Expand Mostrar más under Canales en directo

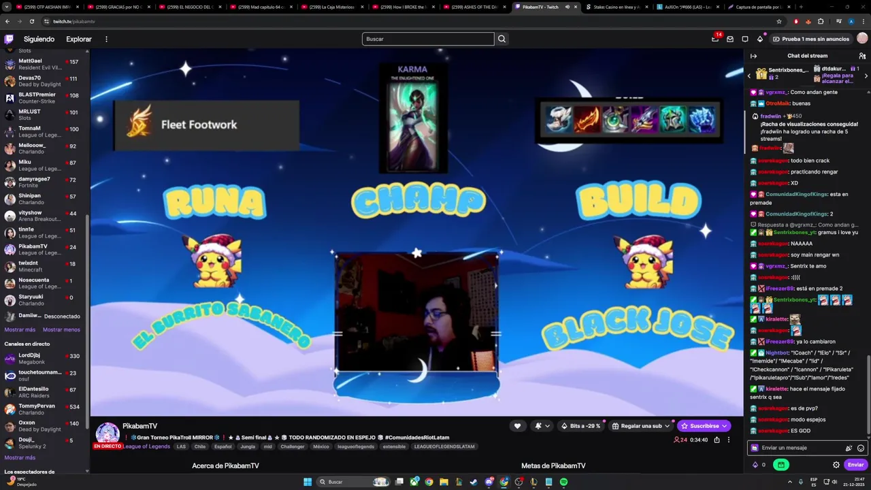pyautogui.click(x=20, y=457)
